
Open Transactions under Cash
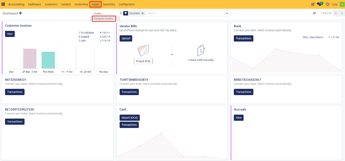[x=129, y=125]
